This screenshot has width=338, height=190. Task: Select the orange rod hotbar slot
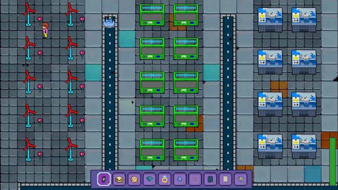pos(195,179)
